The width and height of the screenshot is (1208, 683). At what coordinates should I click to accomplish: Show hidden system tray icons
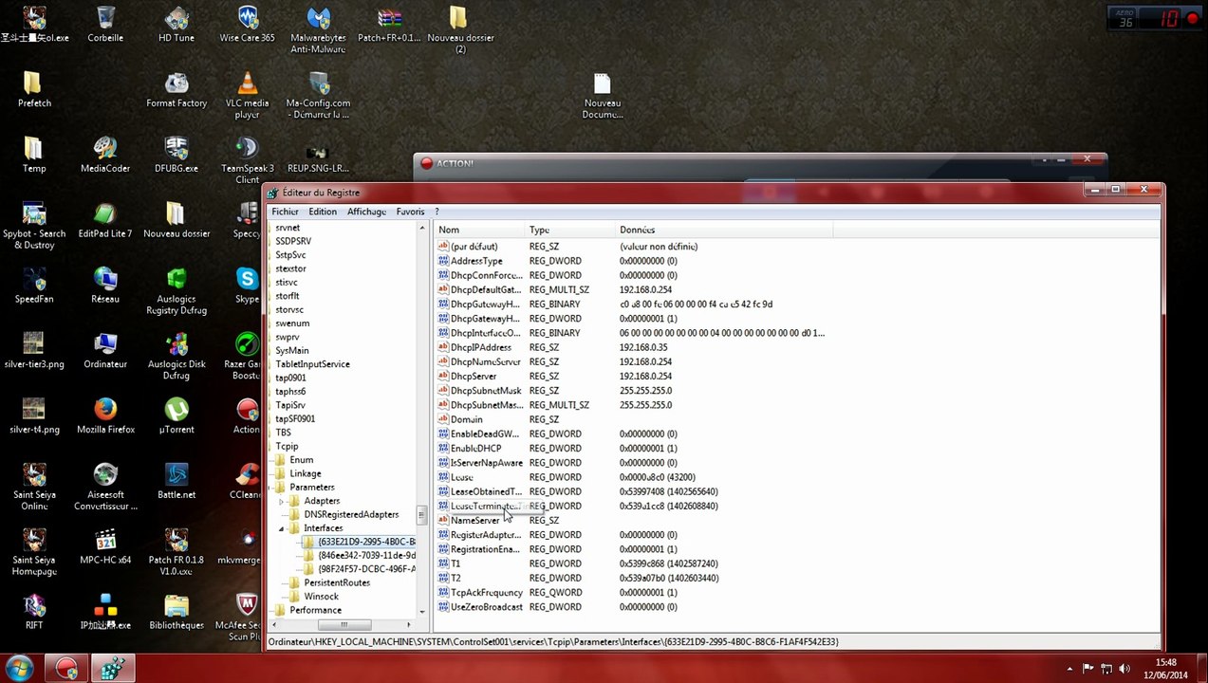(1069, 668)
